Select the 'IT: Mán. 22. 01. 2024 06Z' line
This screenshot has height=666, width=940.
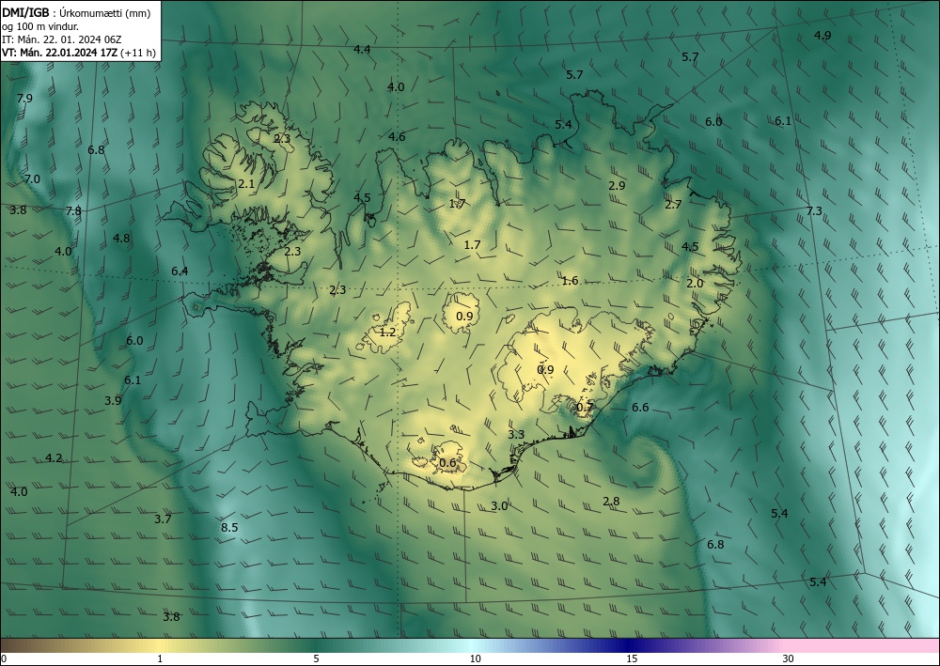click(62, 39)
